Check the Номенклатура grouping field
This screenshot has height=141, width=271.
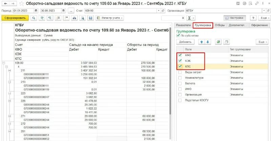[x=180, y=78]
